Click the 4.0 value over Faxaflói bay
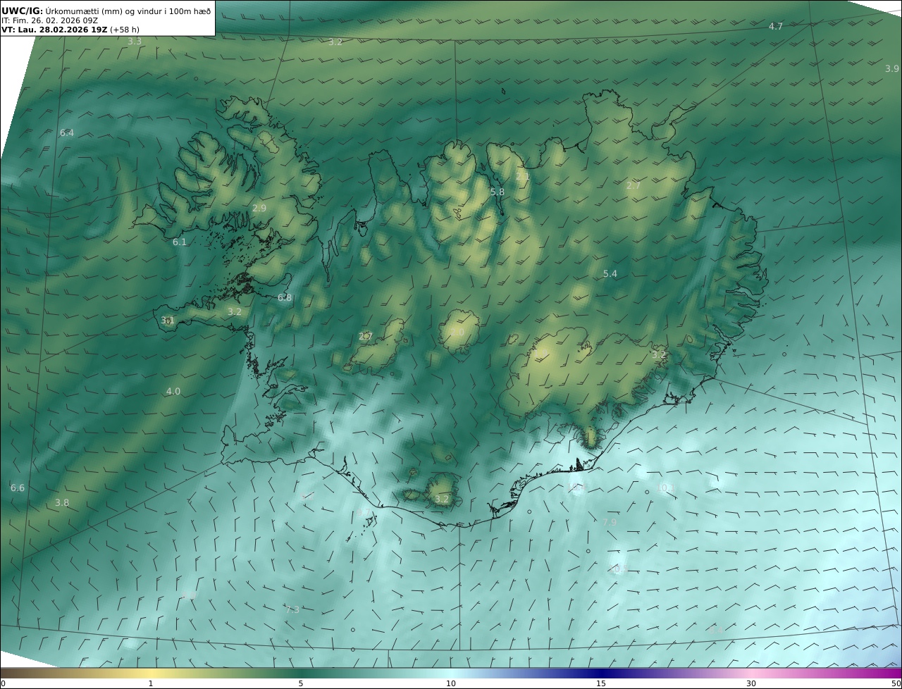This screenshot has height=689, width=902. point(173,391)
